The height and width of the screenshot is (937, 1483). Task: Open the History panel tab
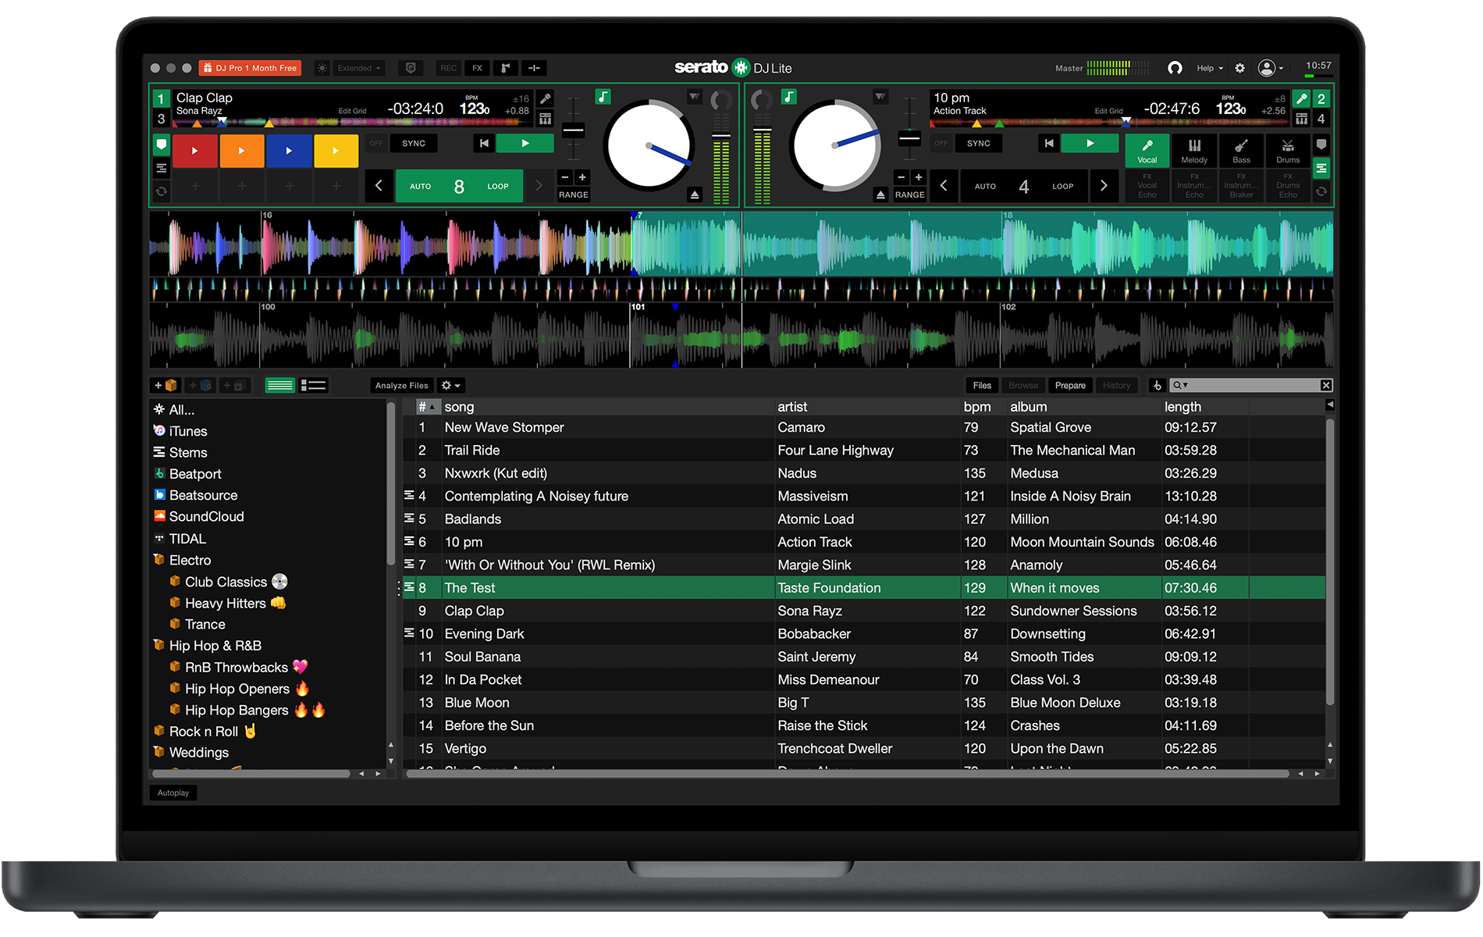(x=1116, y=385)
